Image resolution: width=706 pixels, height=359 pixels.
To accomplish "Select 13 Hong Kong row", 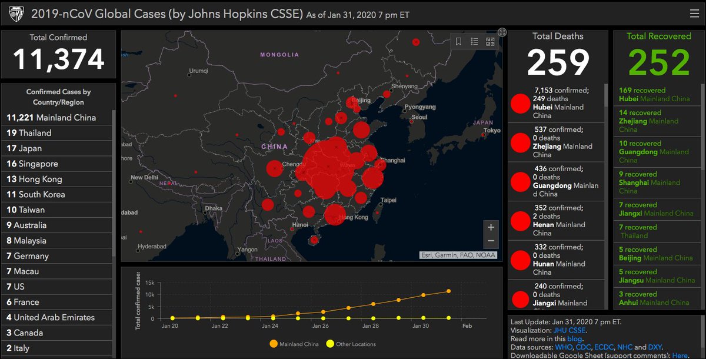I will 57,179.
